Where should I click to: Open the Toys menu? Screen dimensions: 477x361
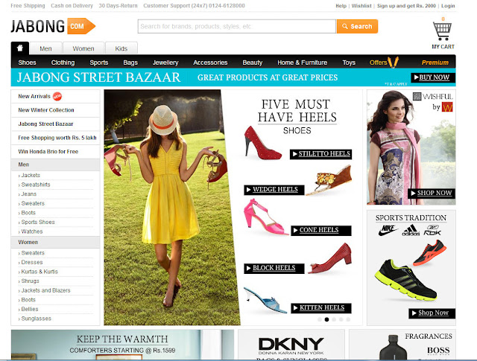(x=349, y=63)
